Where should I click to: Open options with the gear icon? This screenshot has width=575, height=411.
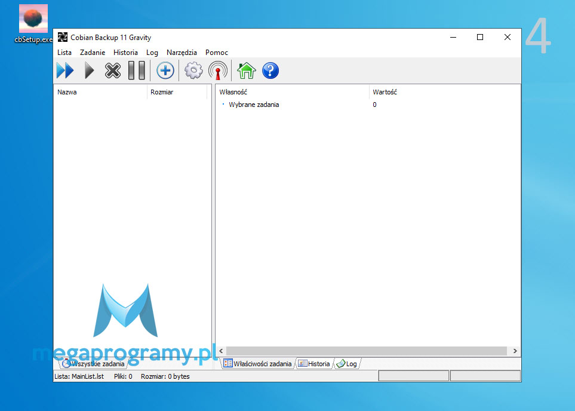193,70
